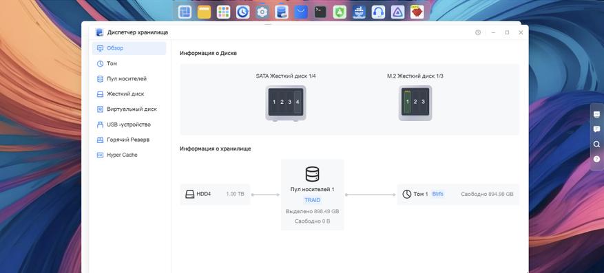Click the Свободно 894.98 GB volume text
This screenshot has width=604, height=273.
pos(487,194)
